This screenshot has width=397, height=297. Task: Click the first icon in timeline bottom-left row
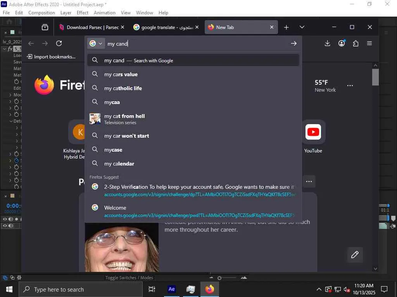(x=5, y=278)
